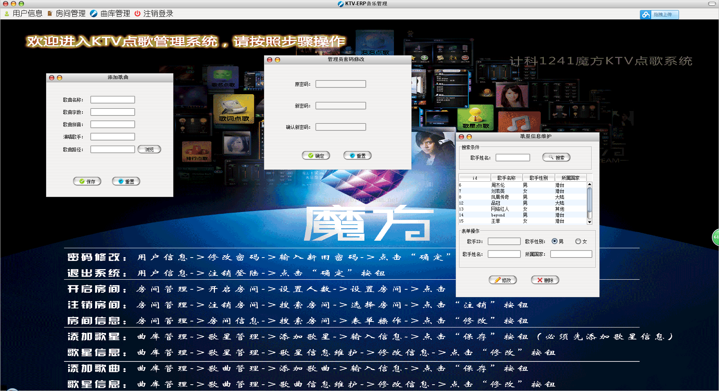Click the 所属国家 input field
This screenshot has width=719, height=391.
pos(571,254)
